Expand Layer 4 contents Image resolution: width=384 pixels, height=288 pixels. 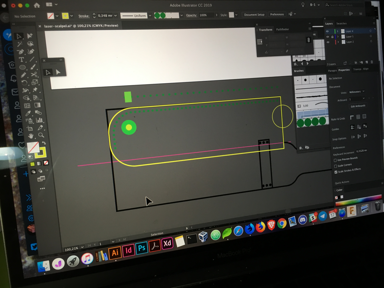point(338,31)
